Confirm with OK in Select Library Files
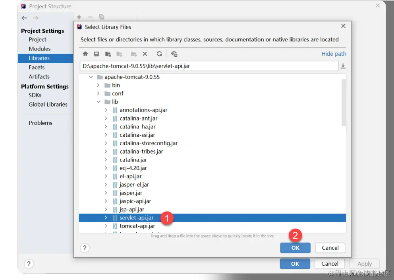394x280 pixels. pyautogui.click(x=295, y=248)
